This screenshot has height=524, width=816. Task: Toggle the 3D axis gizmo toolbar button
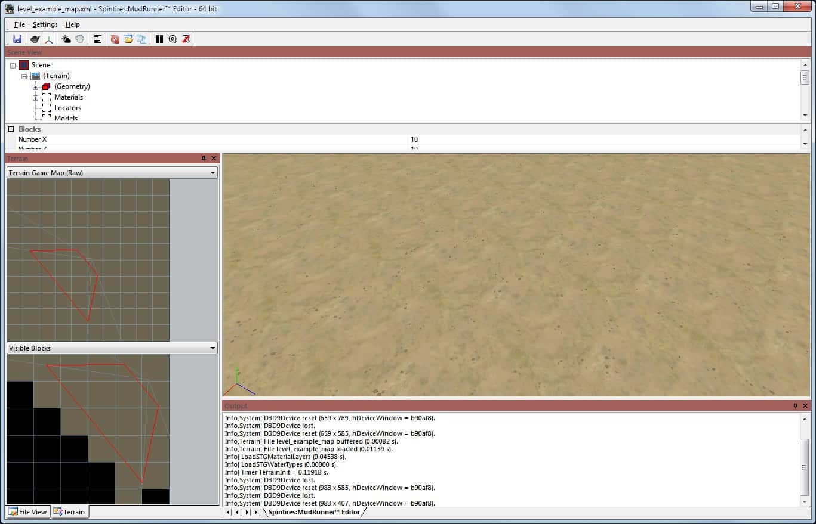point(48,39)
